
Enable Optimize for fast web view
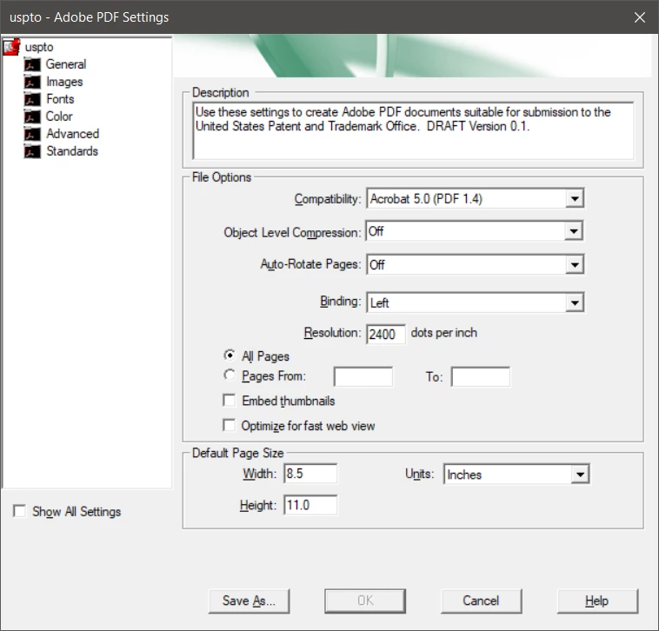(x=229, y=425)
